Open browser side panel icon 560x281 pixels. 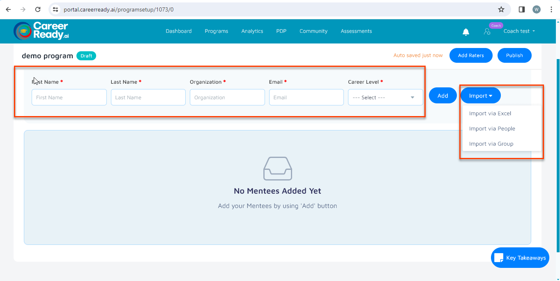(522, 9)
